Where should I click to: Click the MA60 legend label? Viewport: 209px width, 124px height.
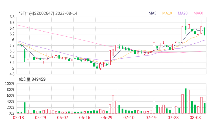pos(198,13)
